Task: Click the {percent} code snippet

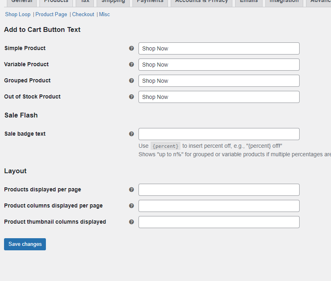Action: coord(165,146)
